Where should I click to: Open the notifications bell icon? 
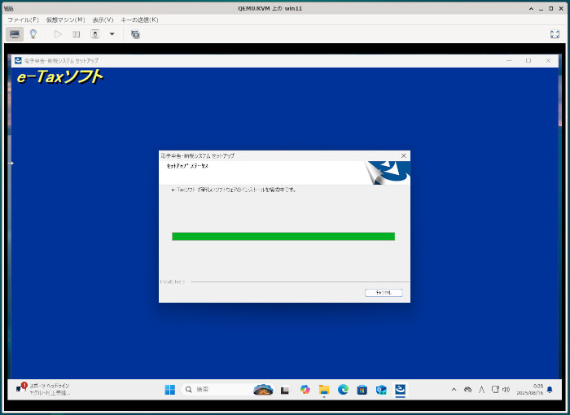click(x=550, y=390)
